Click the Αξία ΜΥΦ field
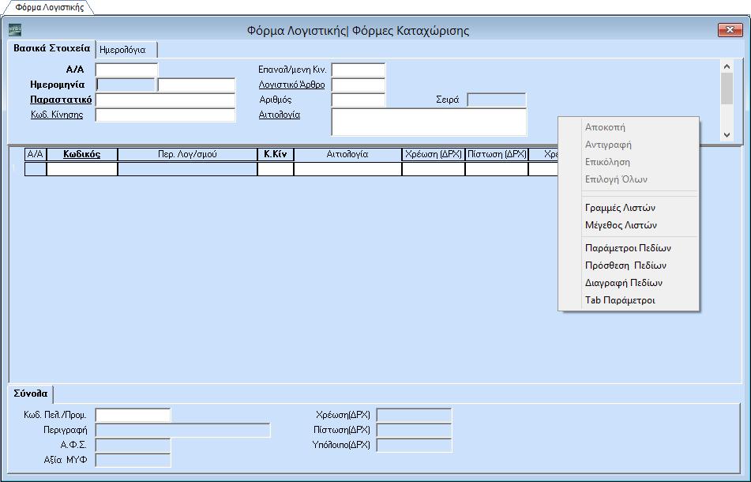The width and height of the screenshot is (751, 482). 133,460
